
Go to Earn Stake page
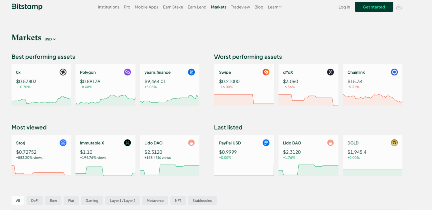click(173, 7)
